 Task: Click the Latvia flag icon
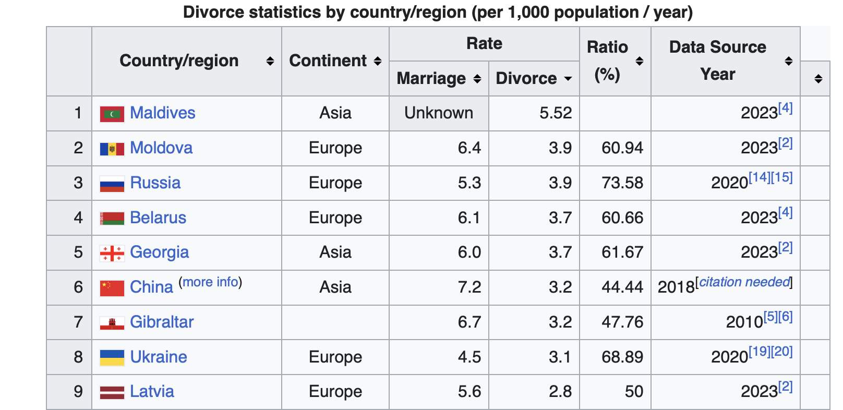click(112, 392)
